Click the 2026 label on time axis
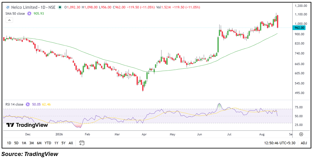The height and width of the screenshot is (160, 312). (59, 134)
